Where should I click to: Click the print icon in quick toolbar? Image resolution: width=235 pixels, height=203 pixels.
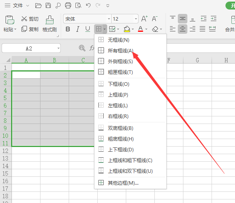coord(68,6)
